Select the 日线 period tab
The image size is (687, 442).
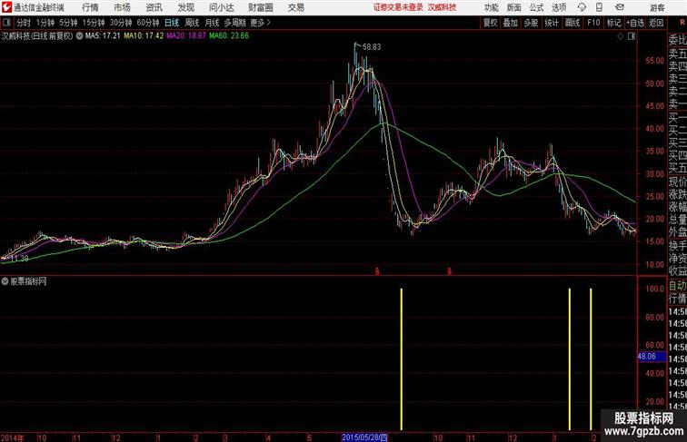pos(172,23)
